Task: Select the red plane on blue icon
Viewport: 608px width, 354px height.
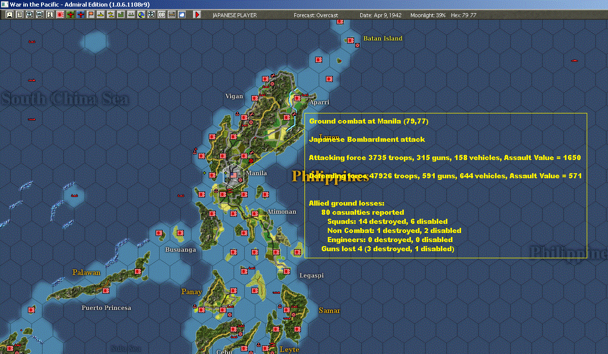Action: point(81,15)
